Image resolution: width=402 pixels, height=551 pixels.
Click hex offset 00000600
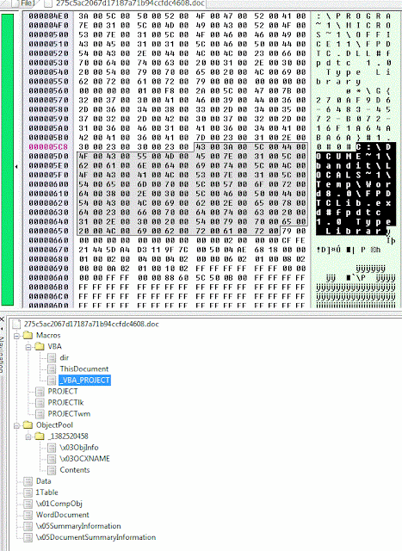pos(48,184)
